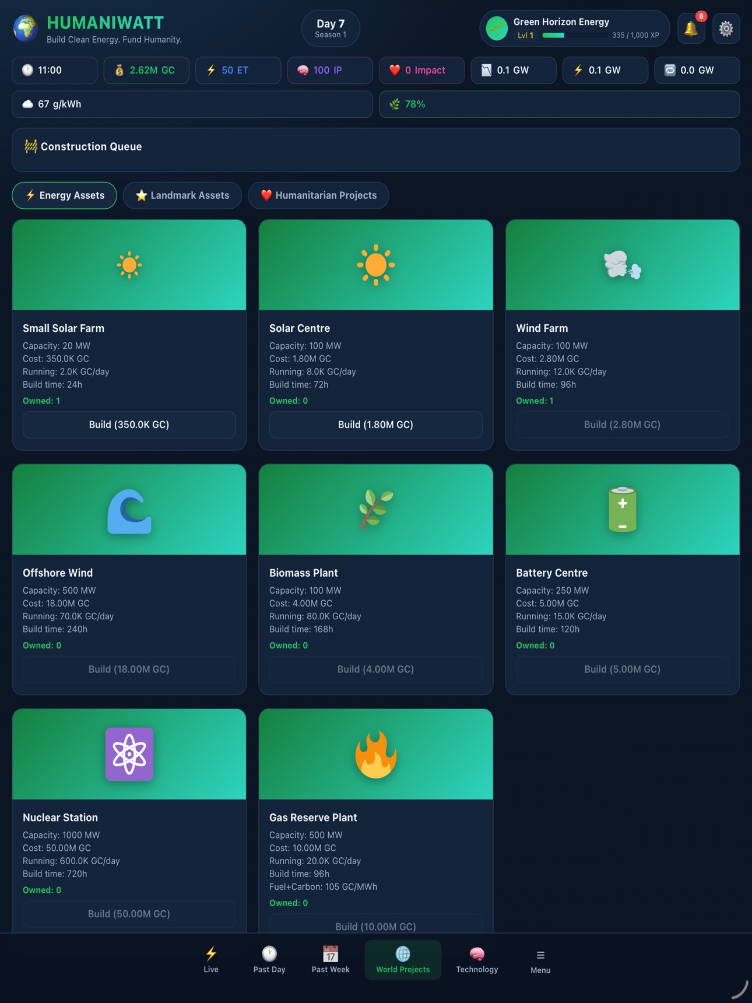This screenshot has width=752, height=1003.
Task: Click the 335 / 1,000 XP label
Action: click(x=635, y=36)
